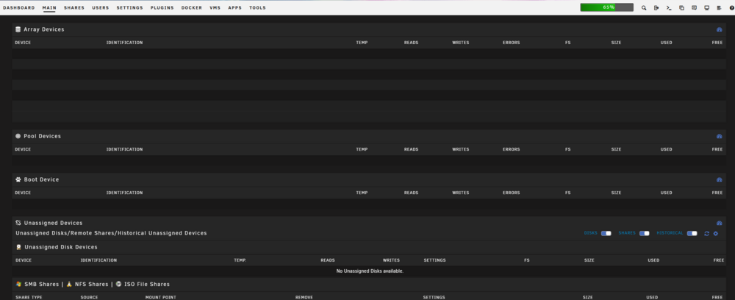Click the Array Devices database icon

point(18,29)
